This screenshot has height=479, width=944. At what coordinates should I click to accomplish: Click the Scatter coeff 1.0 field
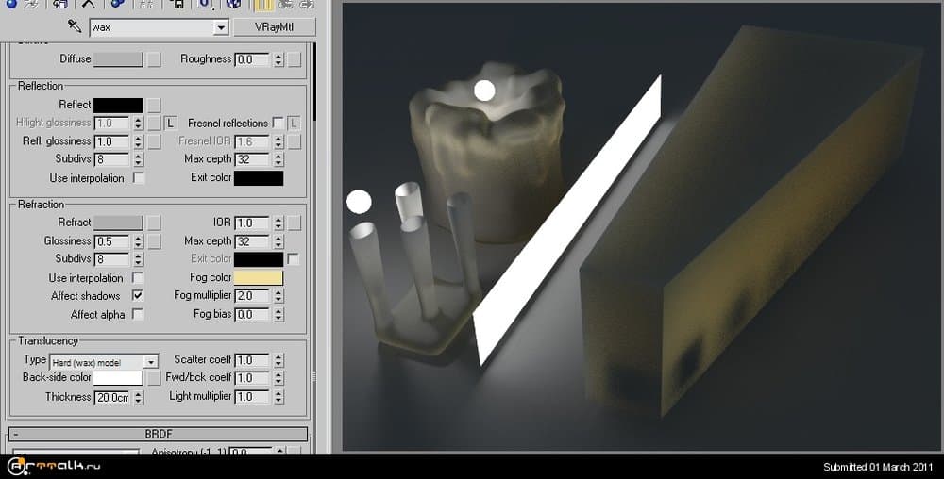pos(252,360)
